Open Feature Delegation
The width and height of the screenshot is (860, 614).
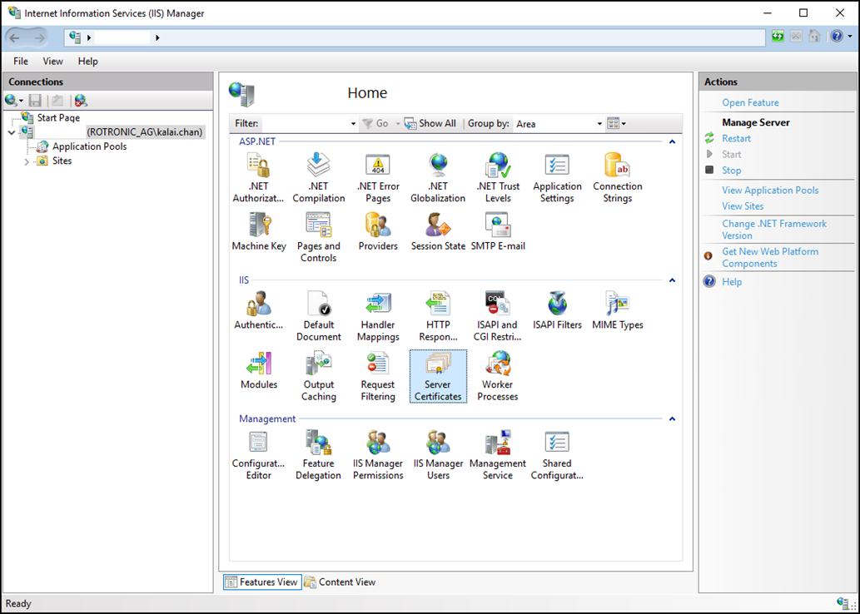pos(319,455)
